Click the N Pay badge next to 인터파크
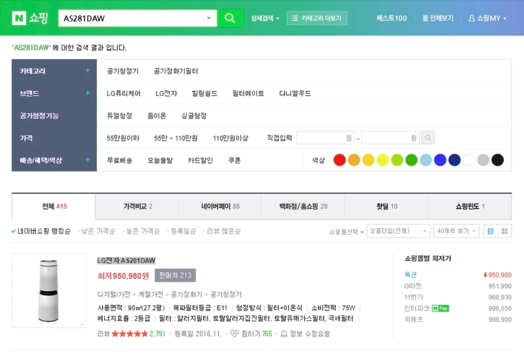 tap(441, 308)
